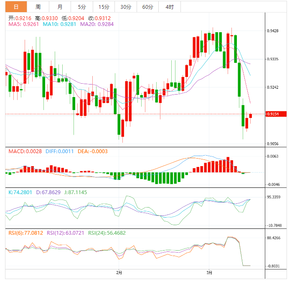Click the MACD value label

coord(25,151)
